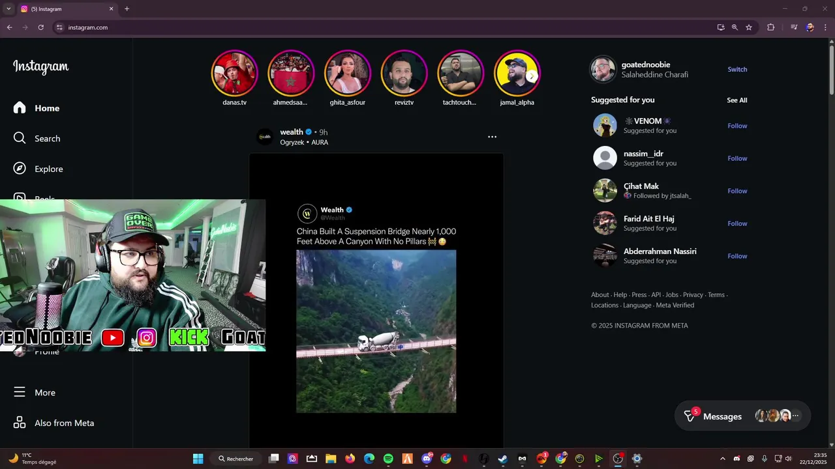
Task: Open Home in the sidebar menu
Action: pos(47,108)
